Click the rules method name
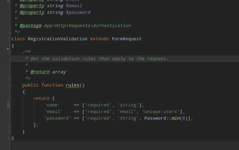The image size is (239, 150). point(72,85)
